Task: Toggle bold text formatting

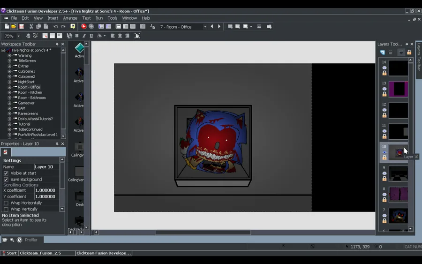Action: pos(77,36)
